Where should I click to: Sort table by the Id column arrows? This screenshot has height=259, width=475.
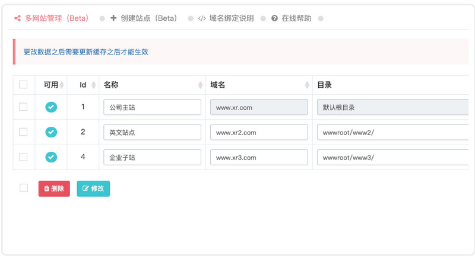[93, 85]
